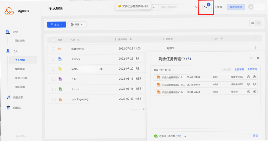The height and width of the screenshot is (141, 268).
Task: Check the 全选 select-all checkbox
Action: click(x=53, y=40)
